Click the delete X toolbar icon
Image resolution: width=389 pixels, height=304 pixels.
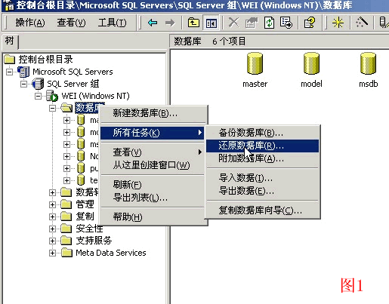pos(233,23)
